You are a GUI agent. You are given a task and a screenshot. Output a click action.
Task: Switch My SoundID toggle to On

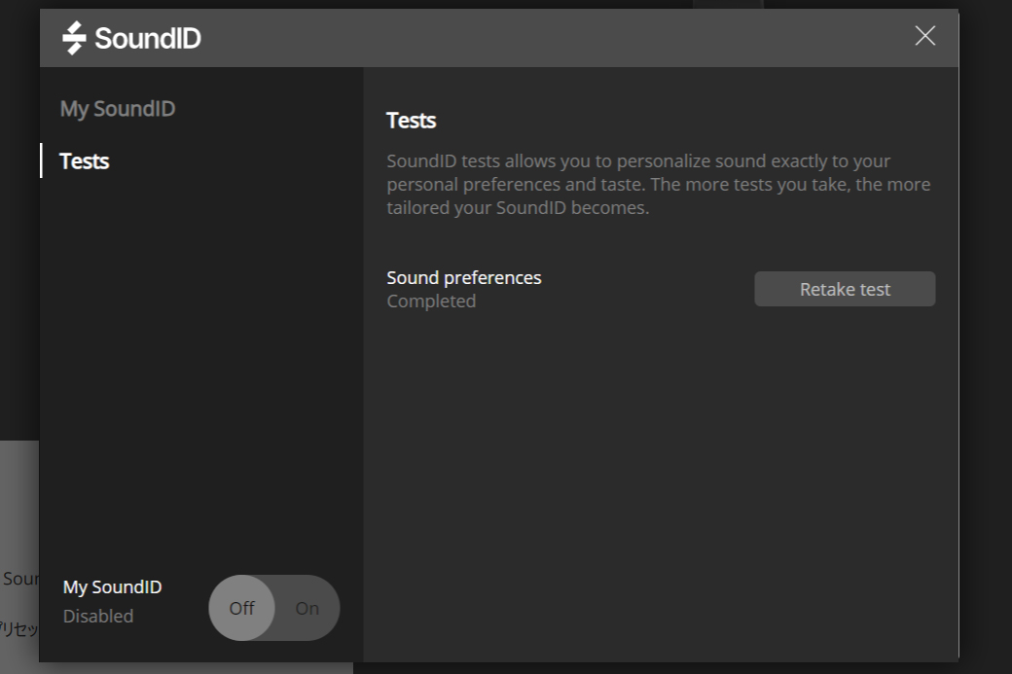tap(307, 608)
